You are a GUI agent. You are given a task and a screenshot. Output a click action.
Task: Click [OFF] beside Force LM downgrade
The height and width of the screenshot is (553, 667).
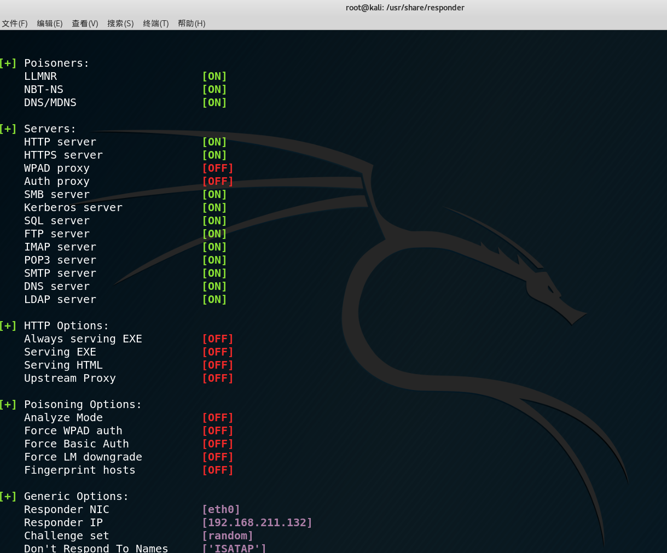218,457
